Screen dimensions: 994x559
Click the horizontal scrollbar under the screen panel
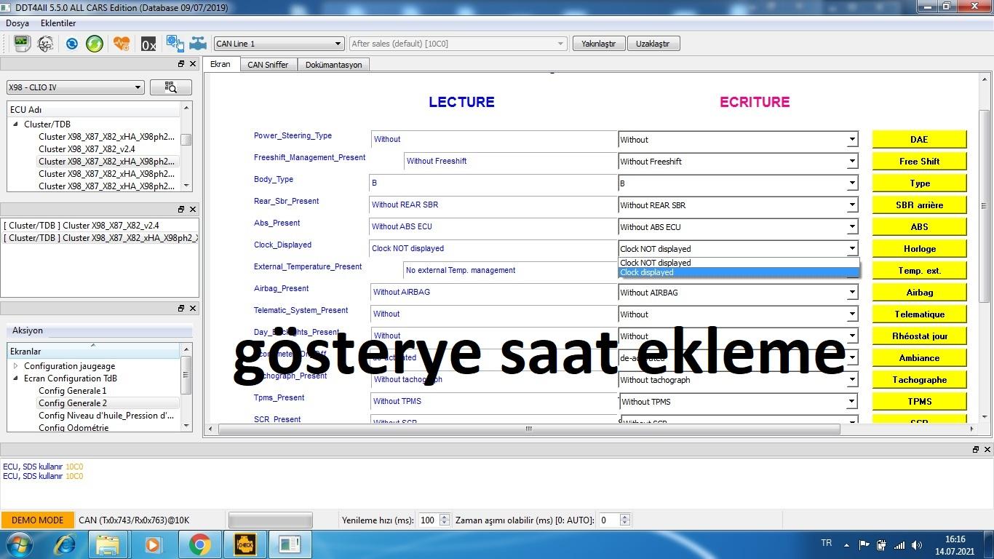click(x=529, y=429)
